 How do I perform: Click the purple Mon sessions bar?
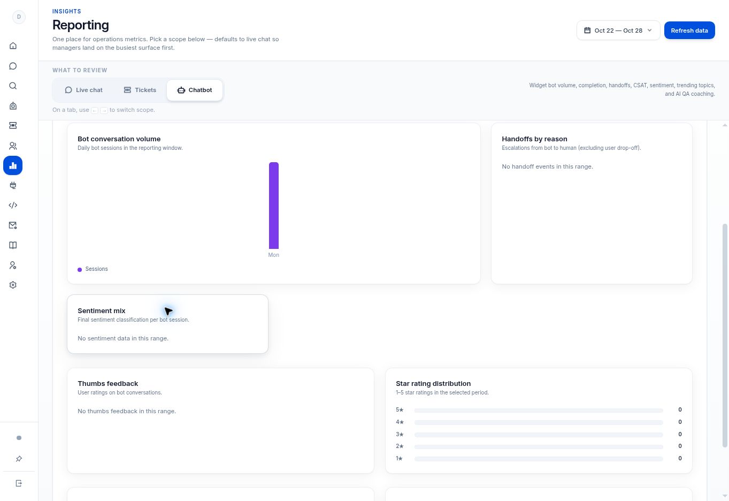click(274, 206)
